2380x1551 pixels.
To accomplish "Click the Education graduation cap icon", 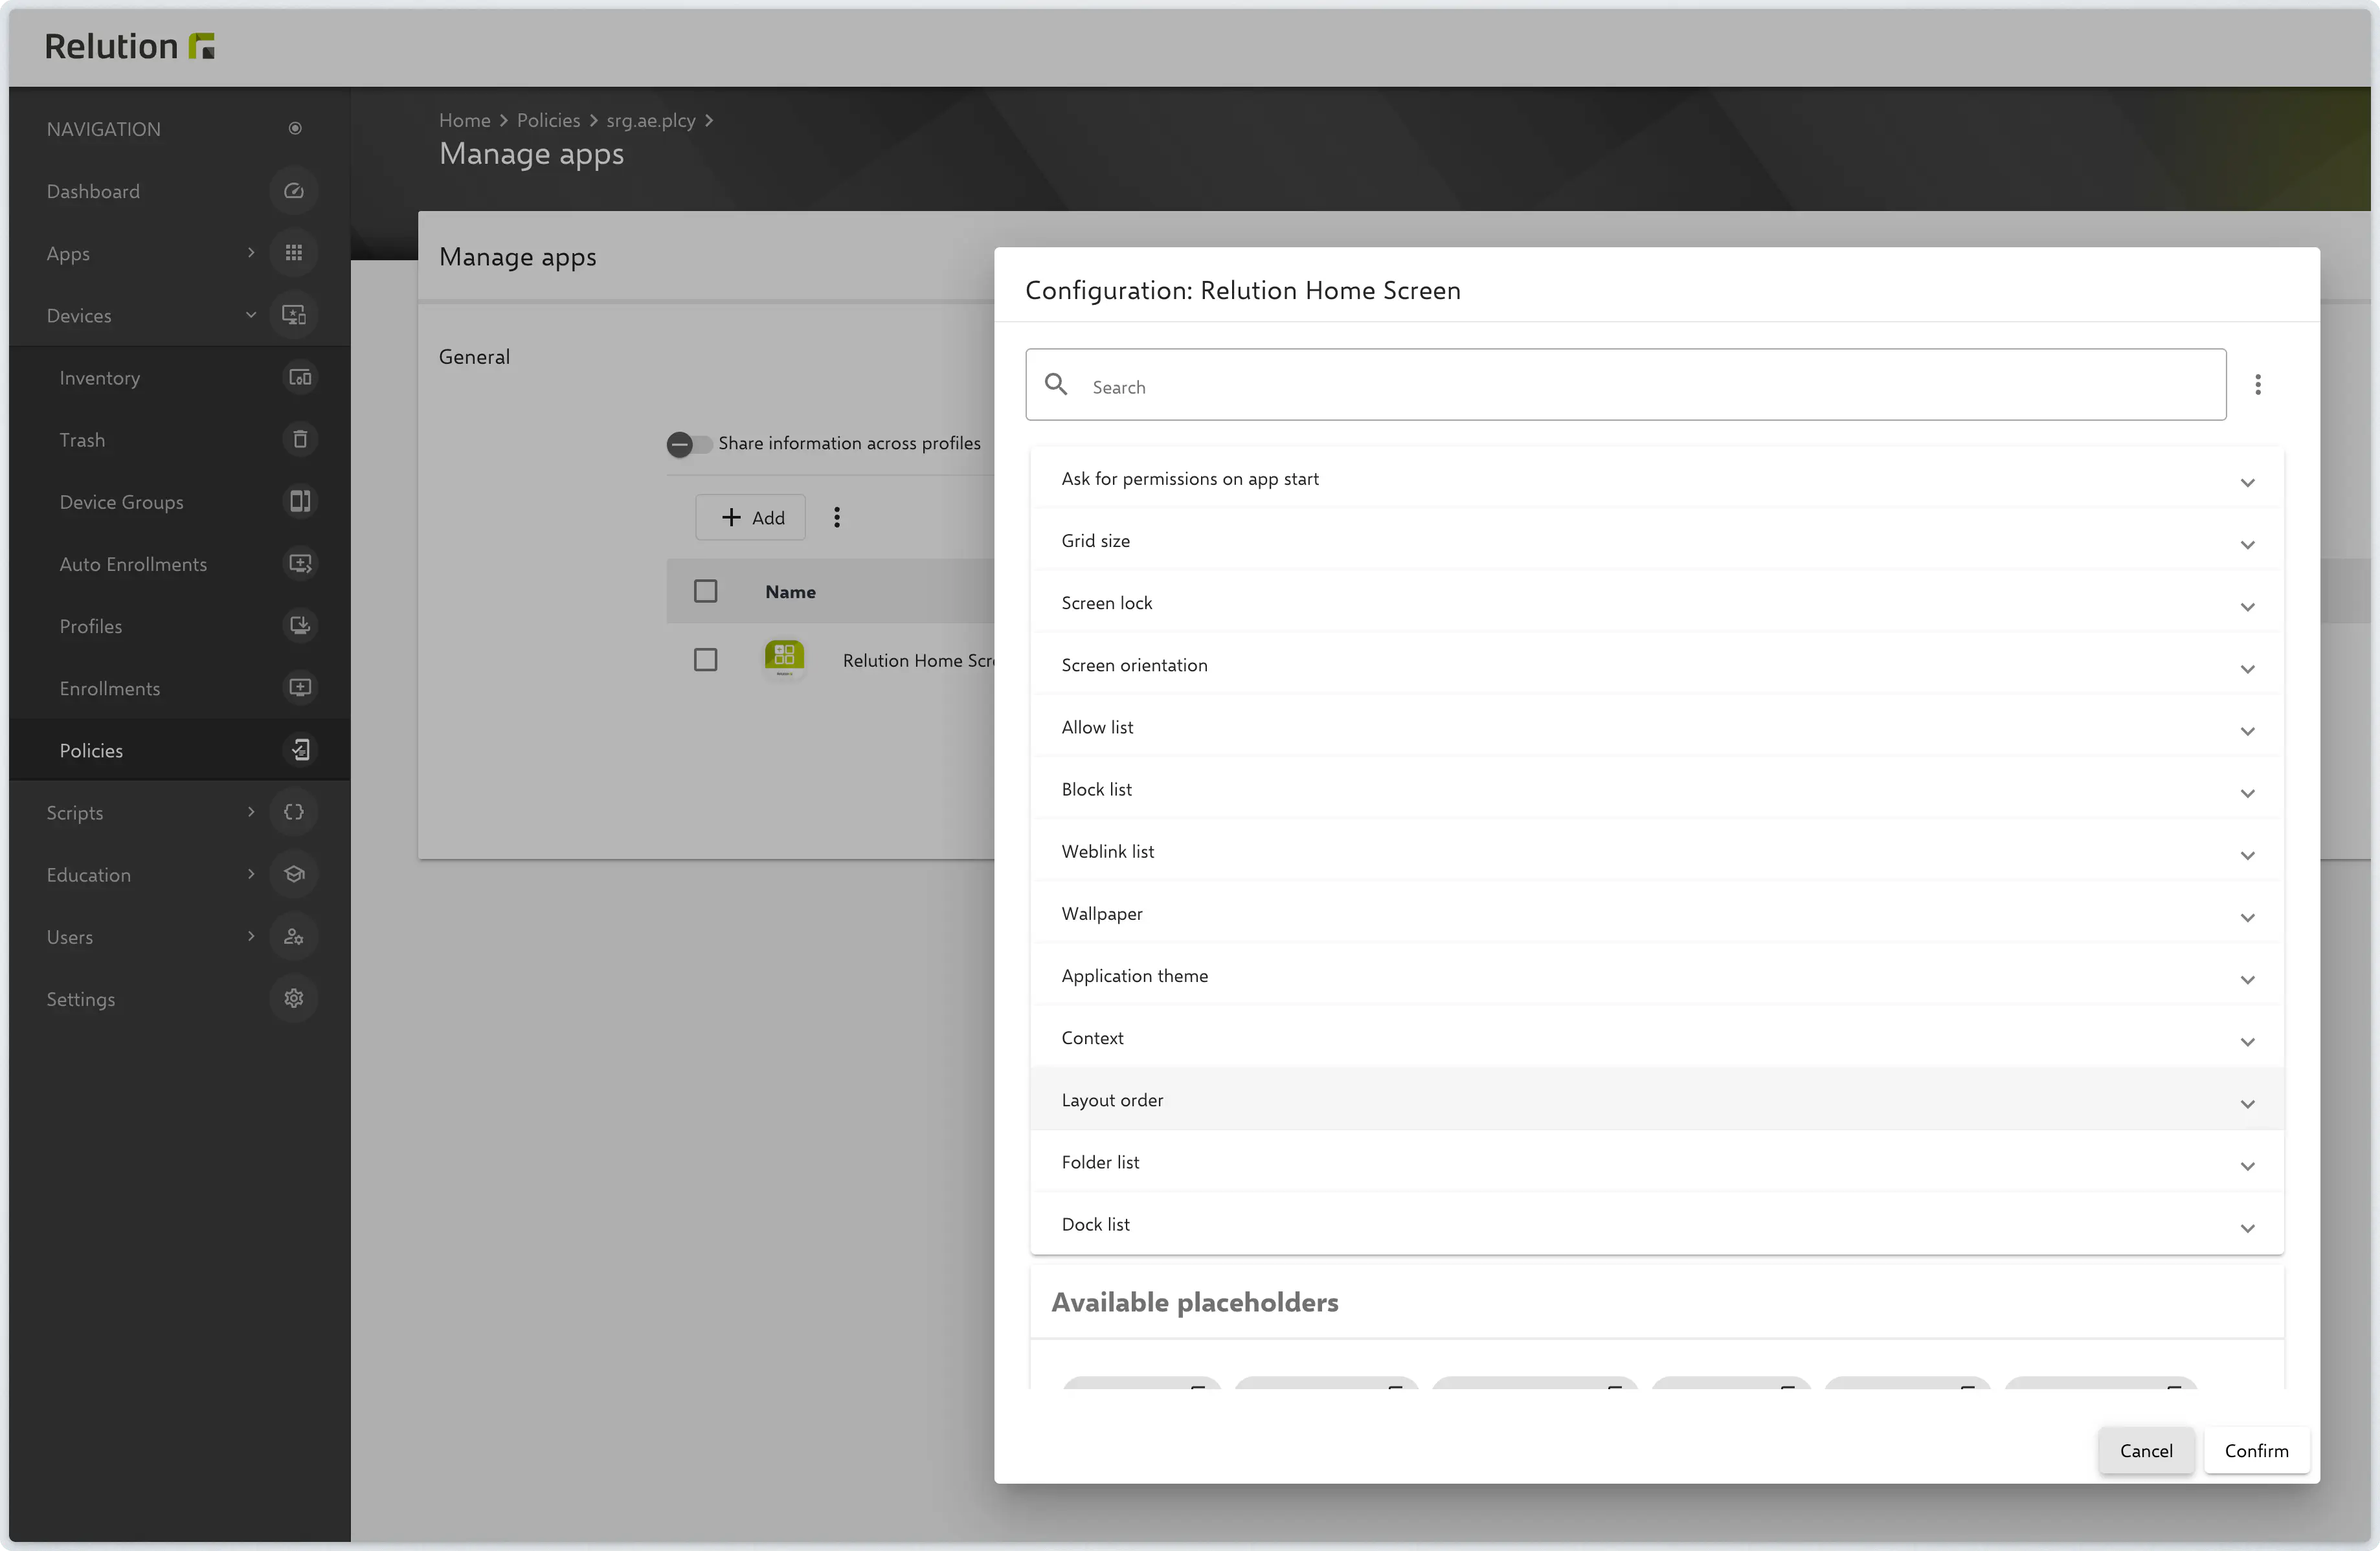I will [x=293, y=874].
